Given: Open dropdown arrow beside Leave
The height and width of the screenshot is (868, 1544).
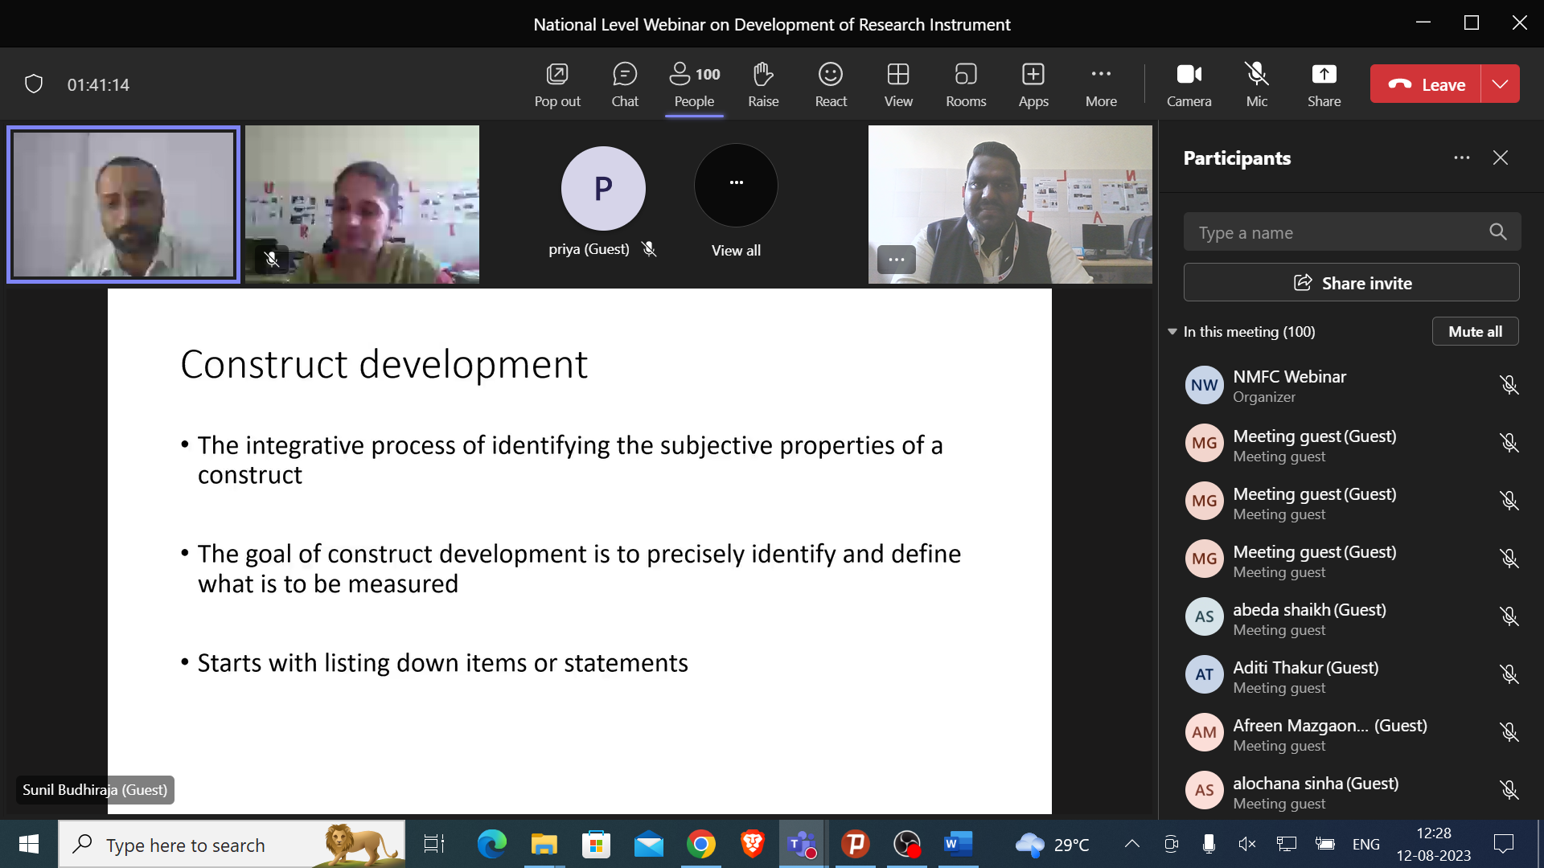Looking at the screenshot, I should (1500, 84).
